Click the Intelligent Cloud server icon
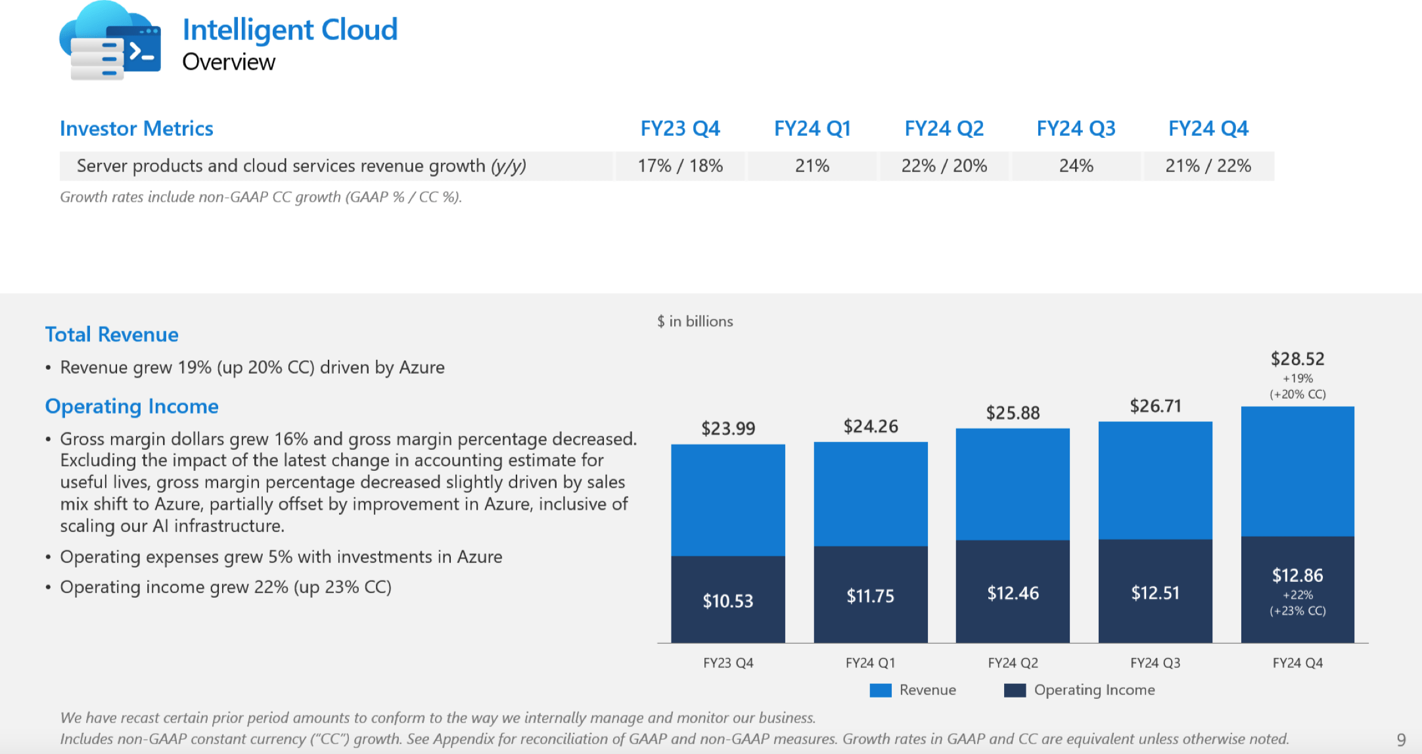This screenshot has height=754, width=1422. (x=110, y=43)
